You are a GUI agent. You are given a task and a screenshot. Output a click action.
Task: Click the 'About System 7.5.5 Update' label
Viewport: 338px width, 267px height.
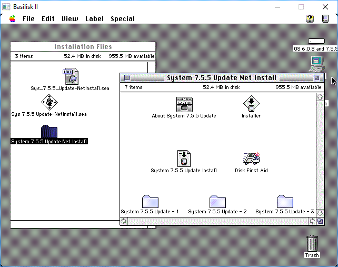[x=184, y=116]
